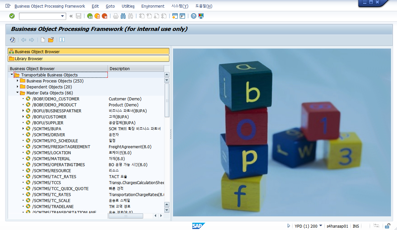
Task: Click the Business Object Browser bar
Action: (x=89, y=51)
